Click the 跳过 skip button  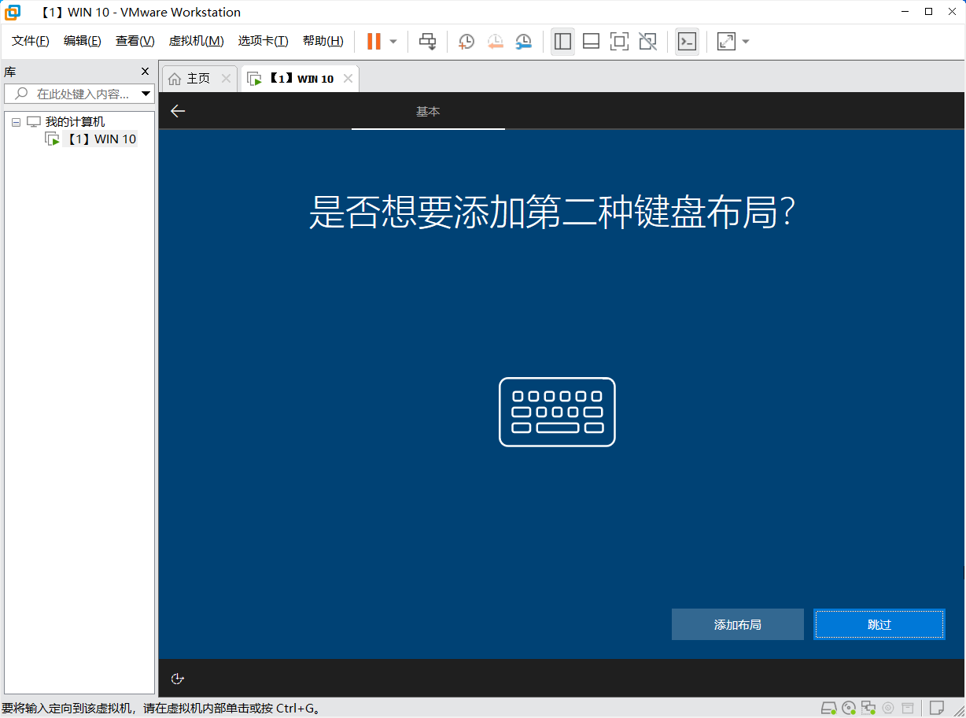879,624
